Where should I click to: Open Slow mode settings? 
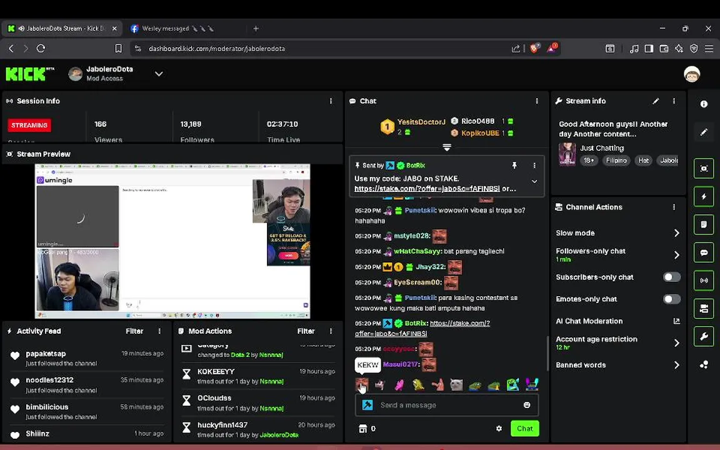[x=617, y=232]
